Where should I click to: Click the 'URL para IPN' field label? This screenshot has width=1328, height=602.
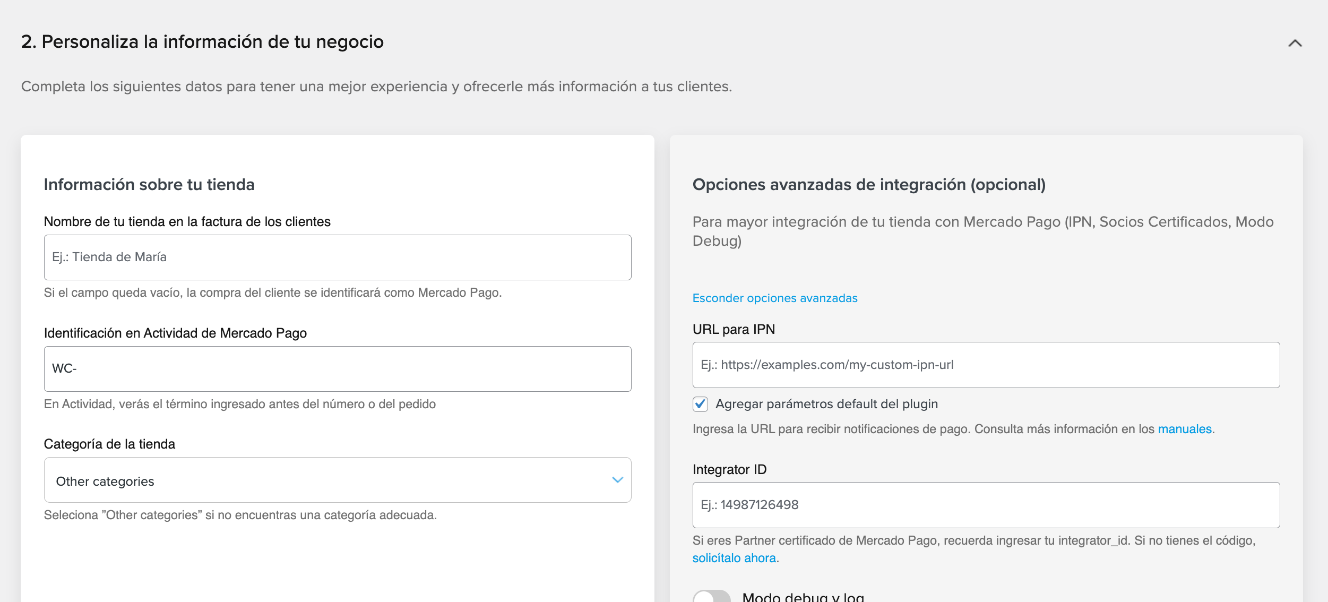point(733,329)
